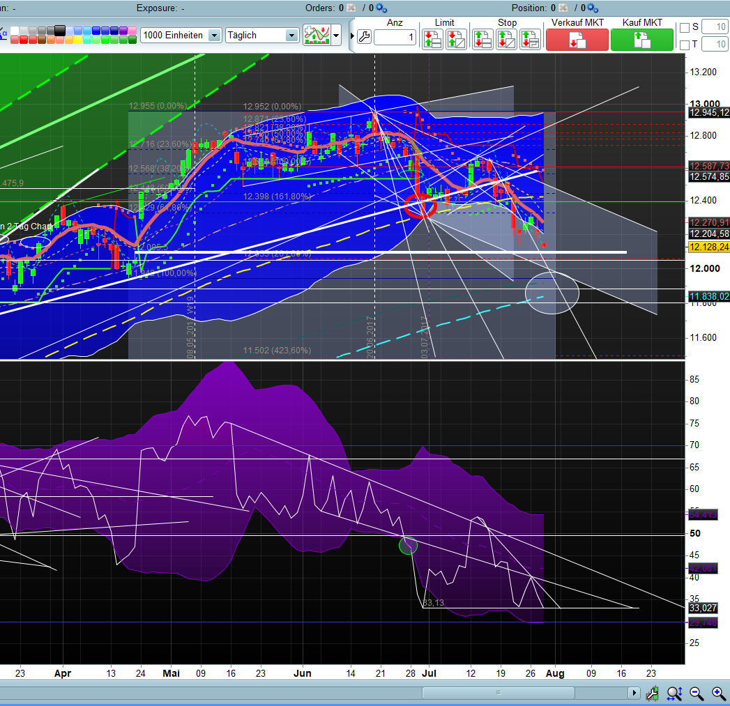Screen dimensions: 730x706
Task: Click Fibonacci label 11.502 (423,60%)
Action: [x=277, y=351]
